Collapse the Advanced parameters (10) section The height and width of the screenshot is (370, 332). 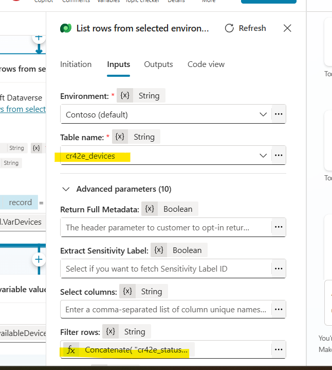(x=66, y=189)
